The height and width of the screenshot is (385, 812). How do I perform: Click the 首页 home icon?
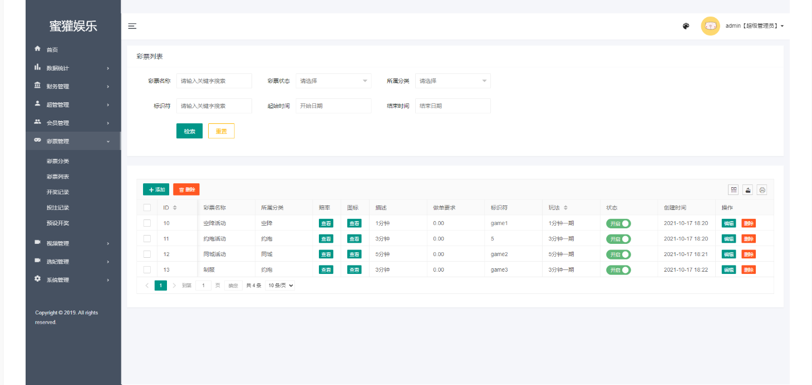pos(38,49)
